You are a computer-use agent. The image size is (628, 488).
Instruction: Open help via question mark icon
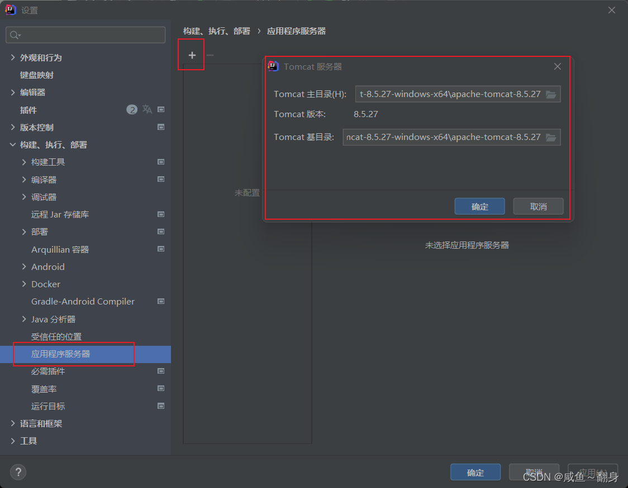18,472
